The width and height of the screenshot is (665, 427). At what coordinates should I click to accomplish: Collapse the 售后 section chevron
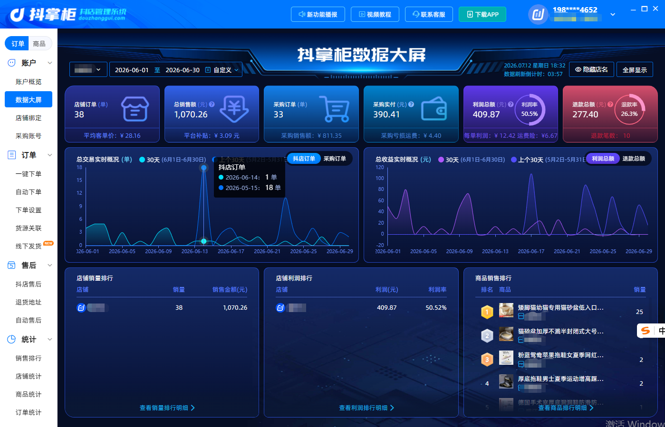point(50,265)
